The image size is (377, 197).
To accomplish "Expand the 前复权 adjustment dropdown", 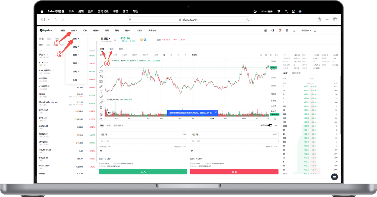I will [195, 55].
